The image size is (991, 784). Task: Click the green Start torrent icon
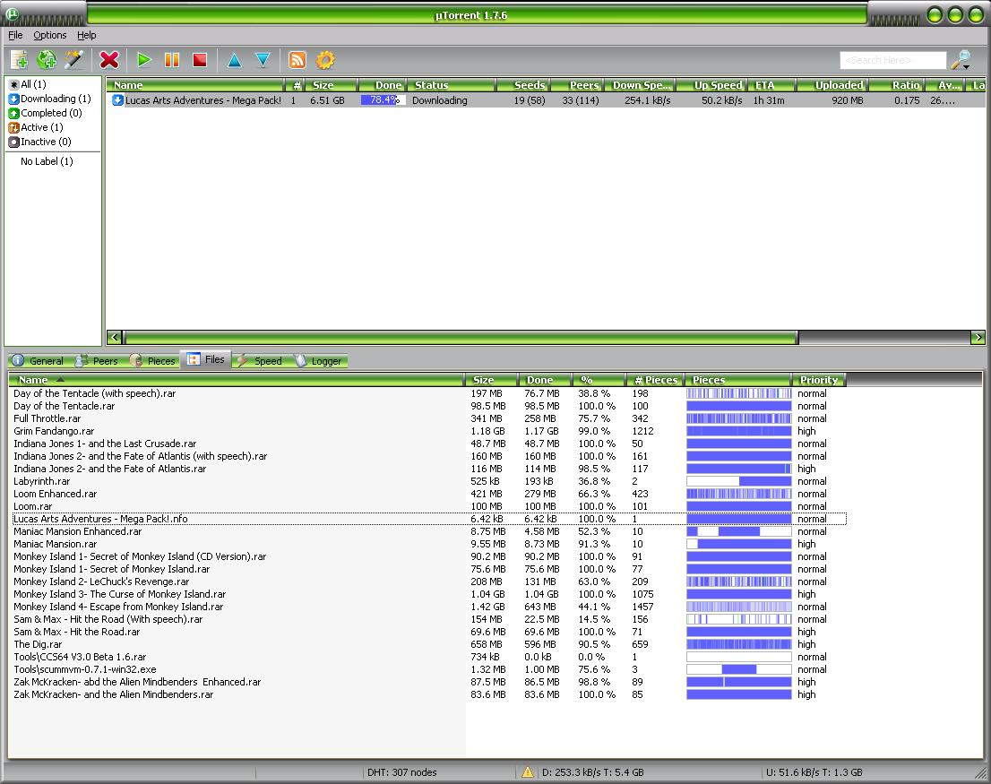click(x=144, y=60)
